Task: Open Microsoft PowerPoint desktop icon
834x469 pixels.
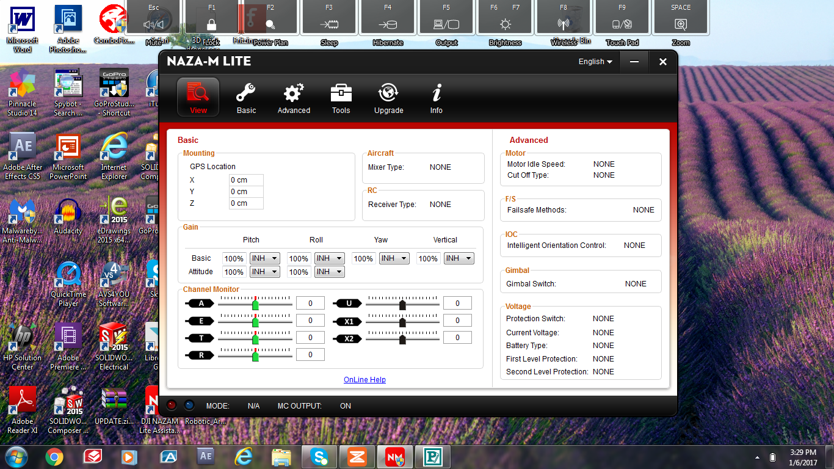Action: pos(68,156)
